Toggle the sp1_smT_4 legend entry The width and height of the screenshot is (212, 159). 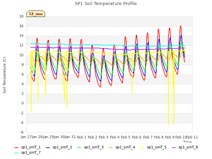click(122, 147)
